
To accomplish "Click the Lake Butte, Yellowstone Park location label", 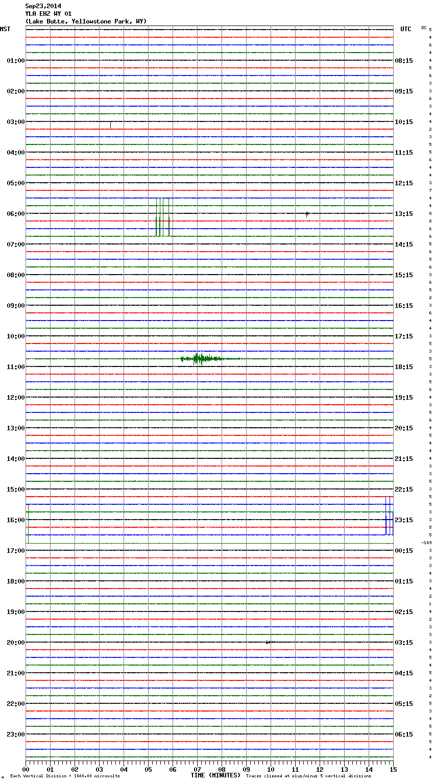I will click(x=86, y=21).
